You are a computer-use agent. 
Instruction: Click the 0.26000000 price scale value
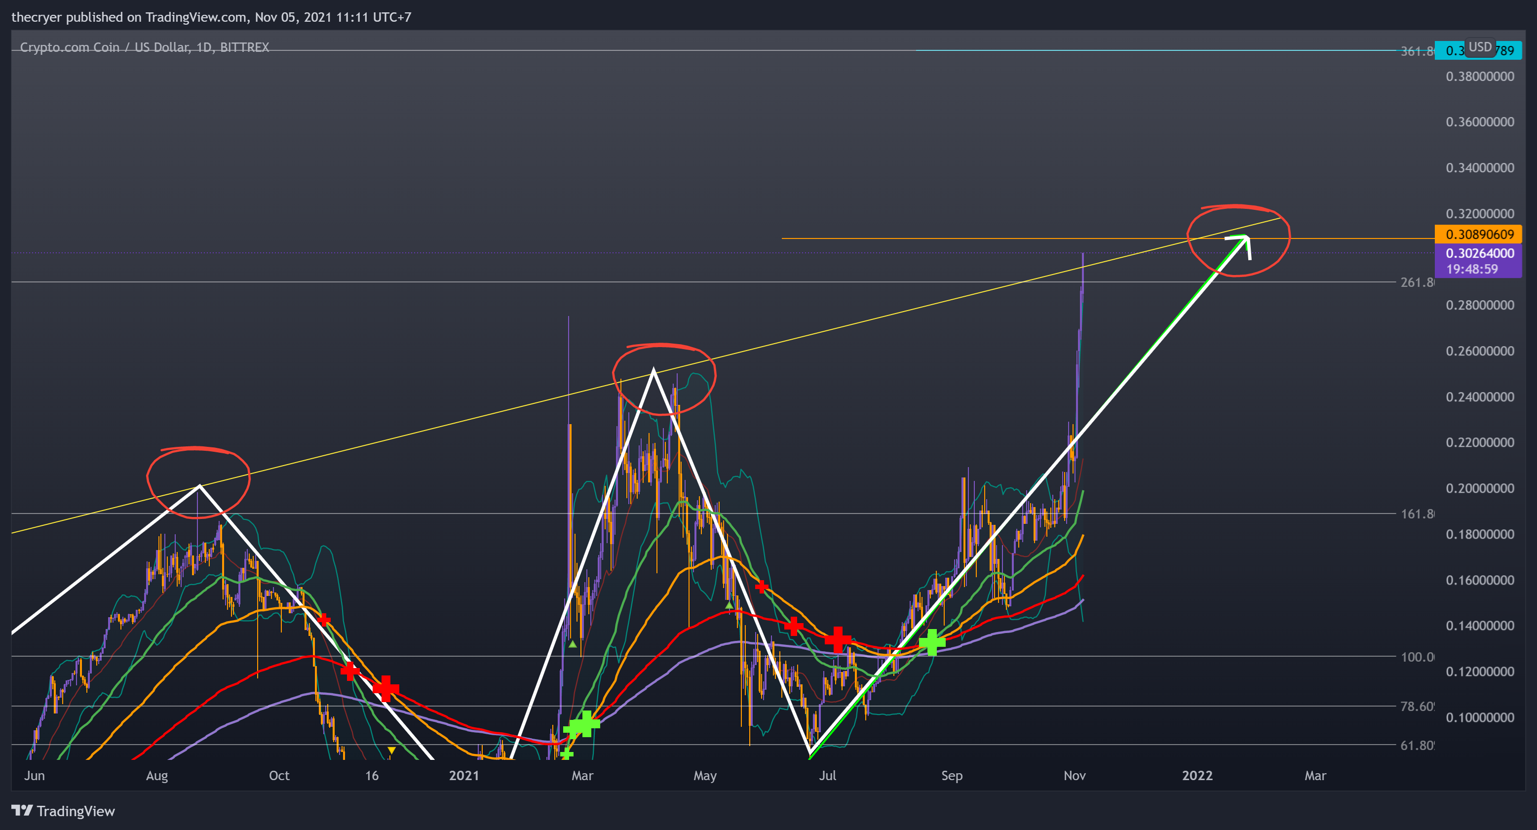click(x=1480, y=351)
